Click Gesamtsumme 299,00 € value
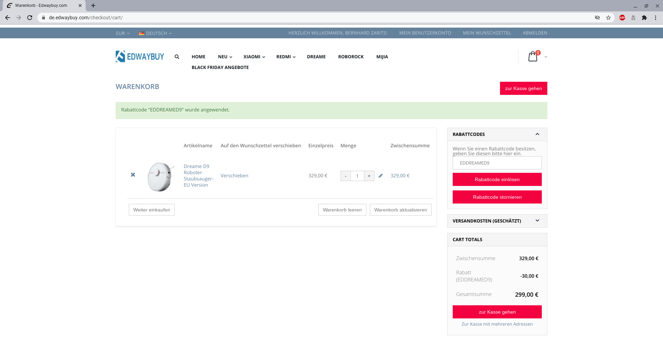The image size is (663, 356). click(527, 295)
